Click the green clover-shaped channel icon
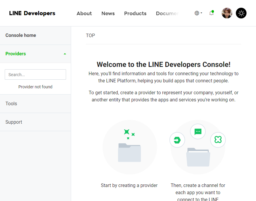 (218, 140)
